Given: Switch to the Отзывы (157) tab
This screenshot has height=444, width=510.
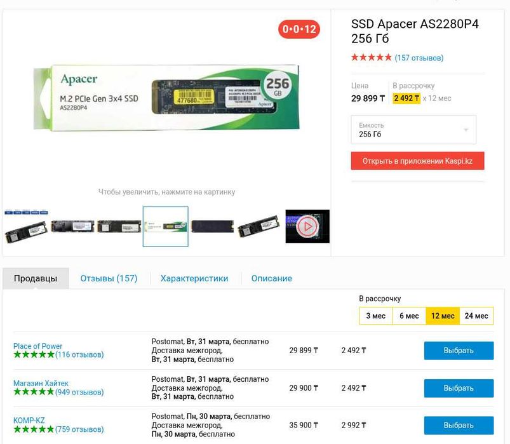Looking at the screenshot, I should click(109, 278).
